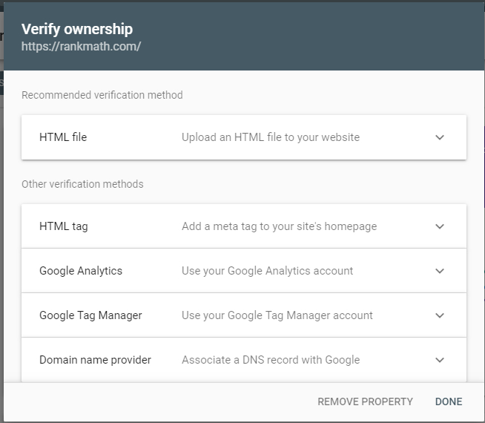Click 'Add a meta tag to your site's homepage'
Image resolution: width=485 pixels, height=423 pixels.
tap(280, 226)
